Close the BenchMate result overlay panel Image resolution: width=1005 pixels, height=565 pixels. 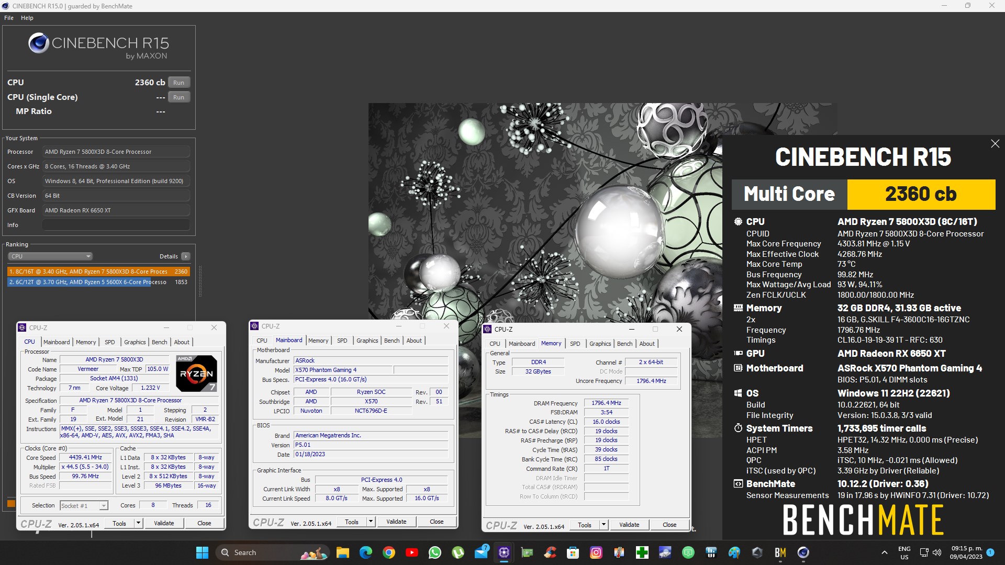pyautogui.click(x=995, y=144)
